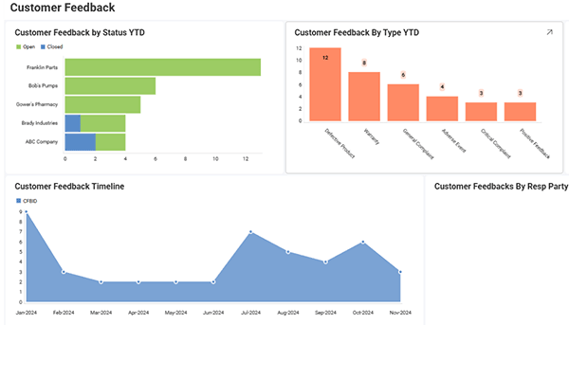Expand the Customer Feedback By Type chart

coord(549,32)
